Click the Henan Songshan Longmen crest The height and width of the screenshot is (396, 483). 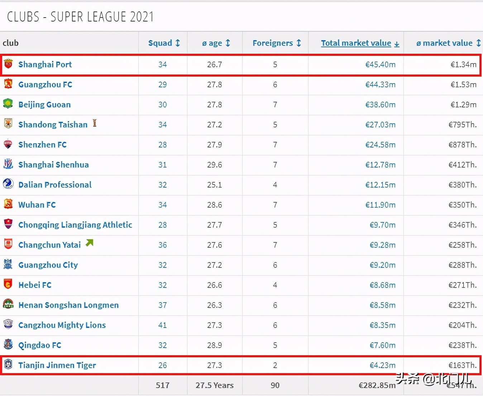tap(8, 305)
